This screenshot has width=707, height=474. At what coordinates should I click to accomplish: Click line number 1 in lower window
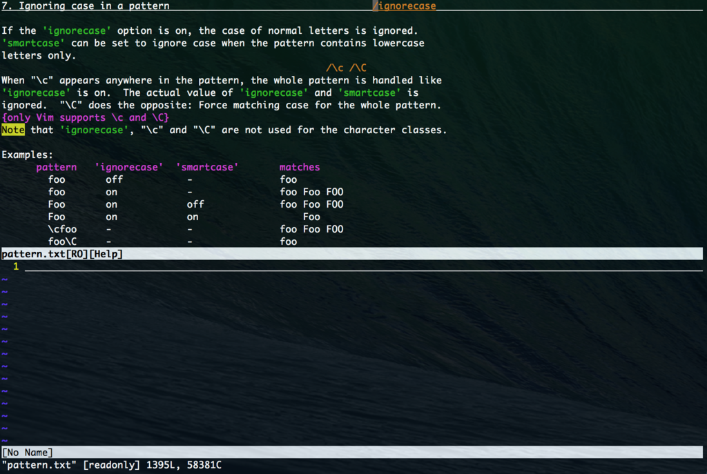click(16, 266)
